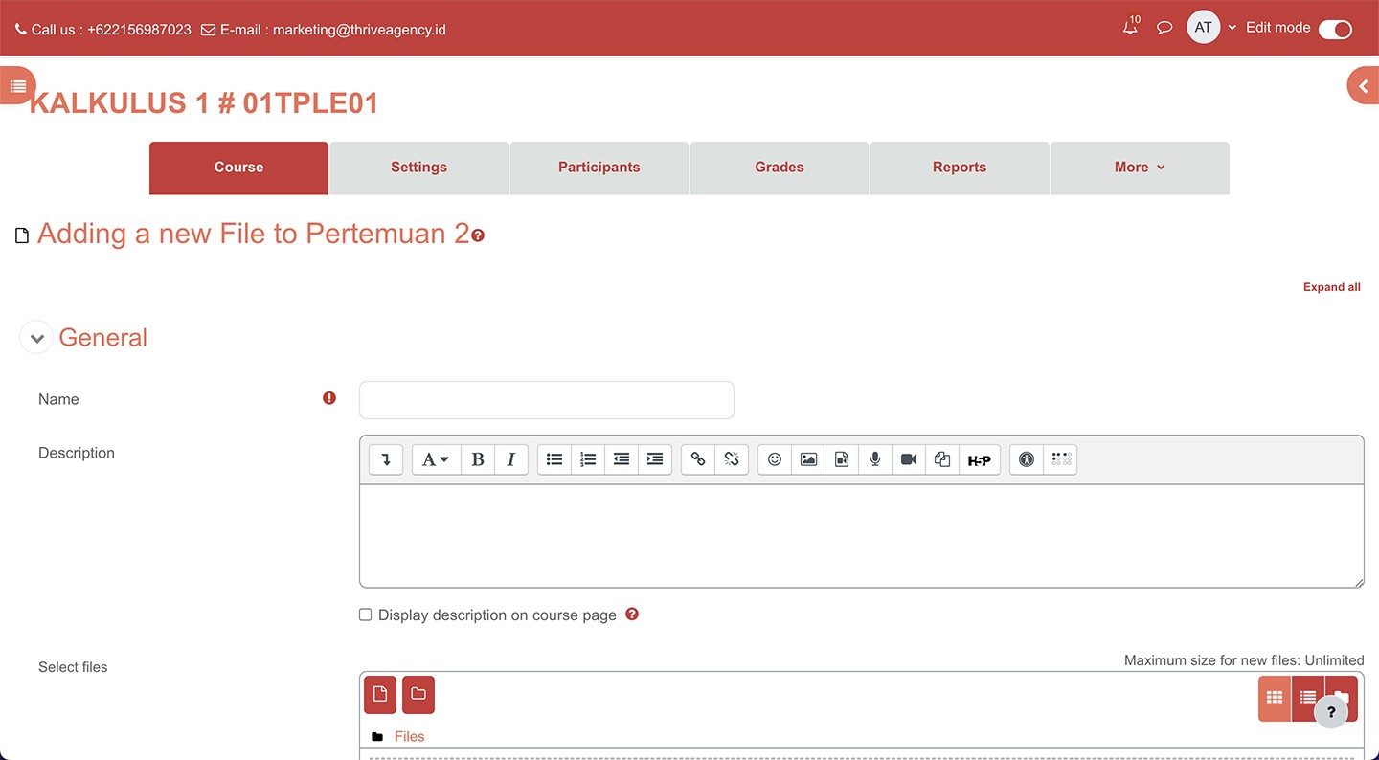Image resolution: width=1379 pixels, height=760 pixels.
Task: Click the add file icon in Select files
Action: pyautogui.click(x=380, y=695)
